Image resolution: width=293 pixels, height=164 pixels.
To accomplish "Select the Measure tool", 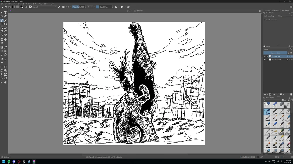I will pyautogui.click(x=5, y=59).
